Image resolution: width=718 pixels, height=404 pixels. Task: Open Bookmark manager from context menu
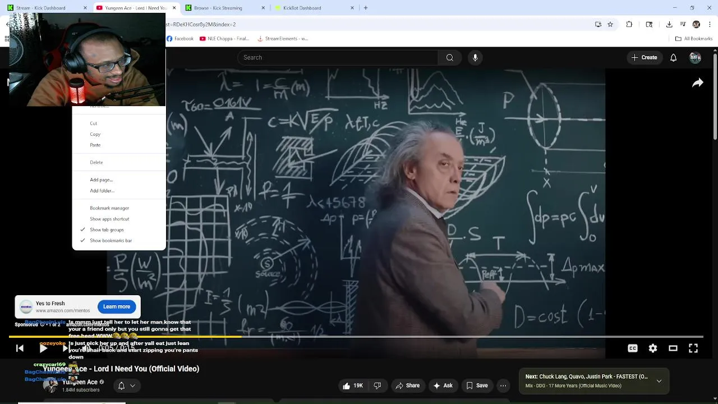click(x=119, y=208)
